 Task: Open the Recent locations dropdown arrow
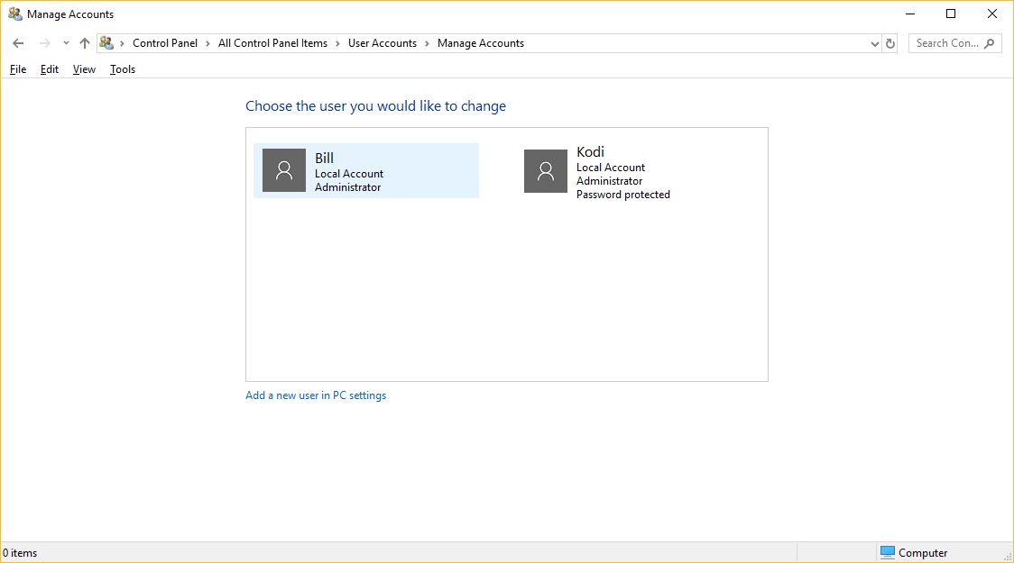click(66, 43)
